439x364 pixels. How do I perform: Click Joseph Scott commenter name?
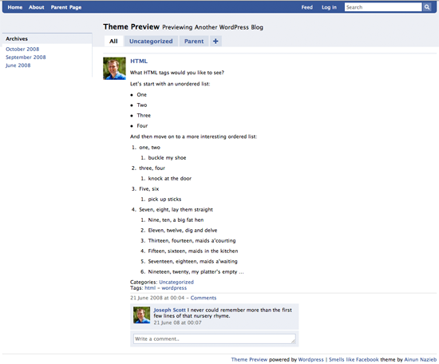[170, 310]
